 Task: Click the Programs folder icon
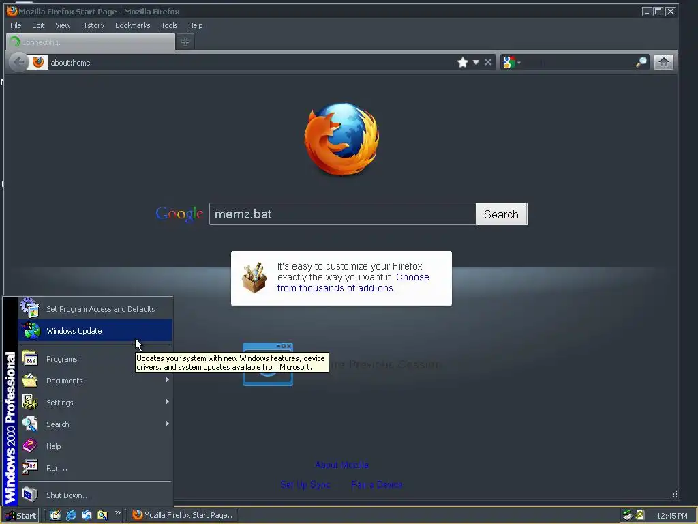30,359
